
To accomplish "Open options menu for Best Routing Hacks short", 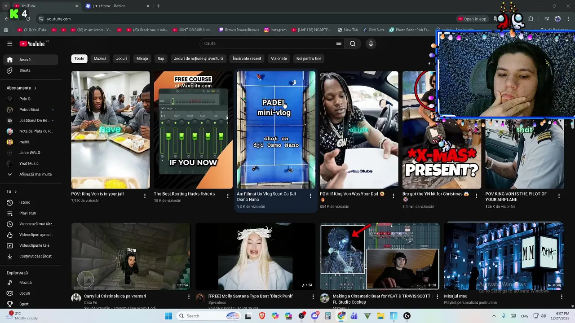I will pos(228,196).
